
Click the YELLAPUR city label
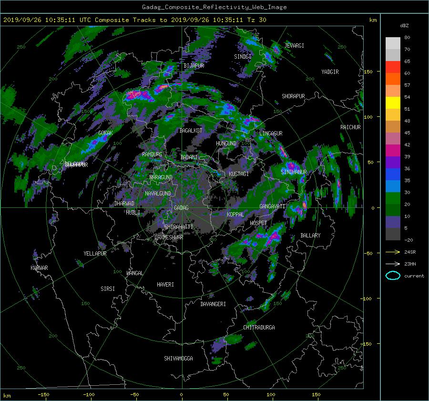tap(95, 254)
